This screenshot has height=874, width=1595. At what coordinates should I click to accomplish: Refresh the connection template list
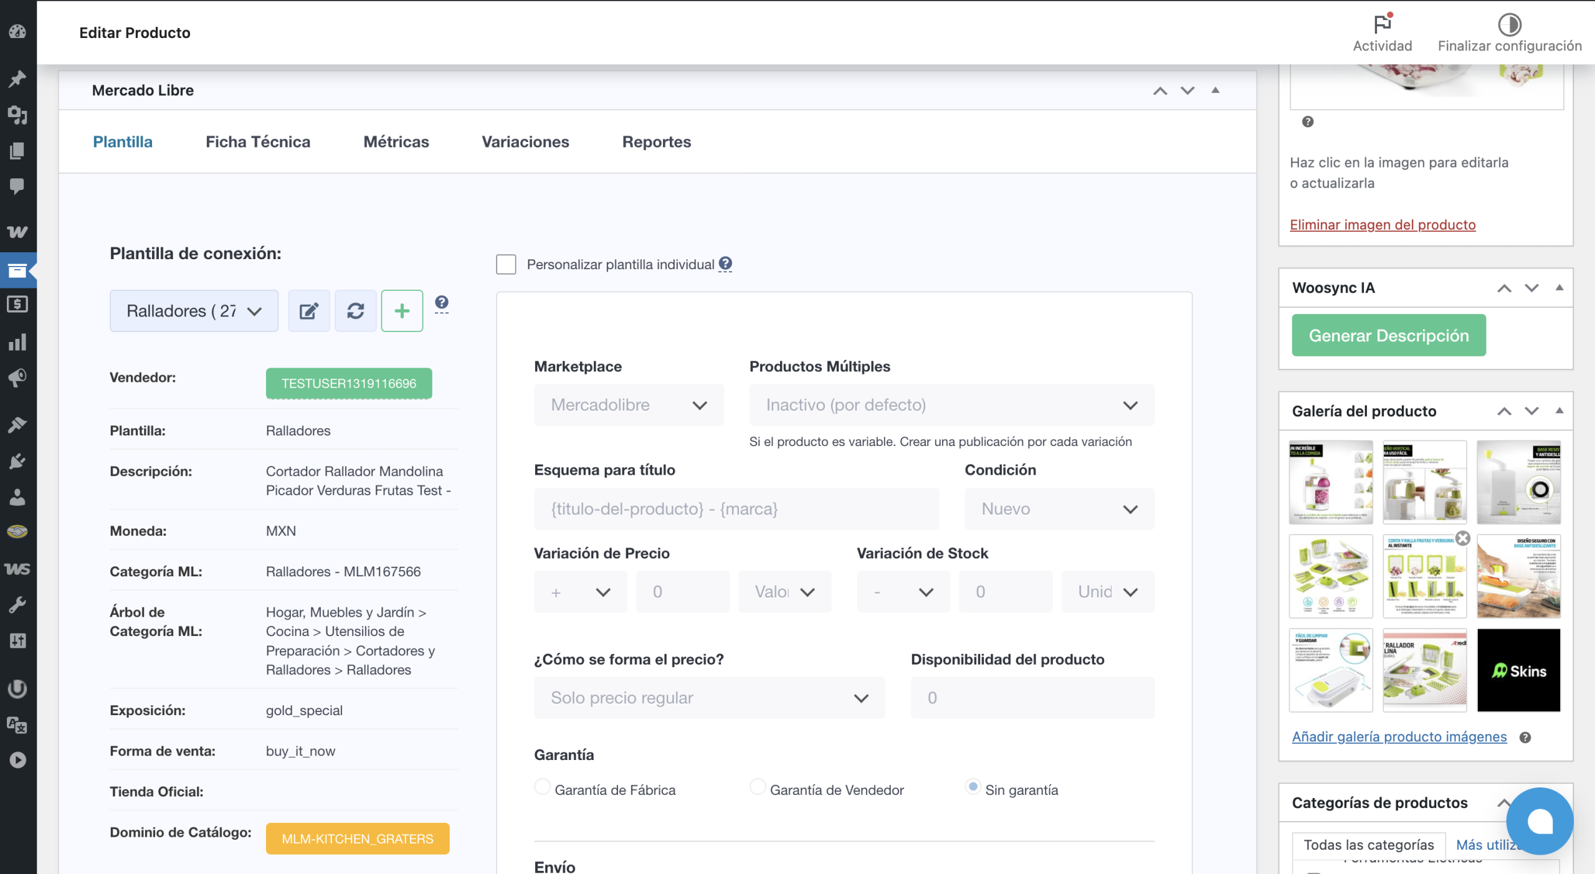pos(356,311)
